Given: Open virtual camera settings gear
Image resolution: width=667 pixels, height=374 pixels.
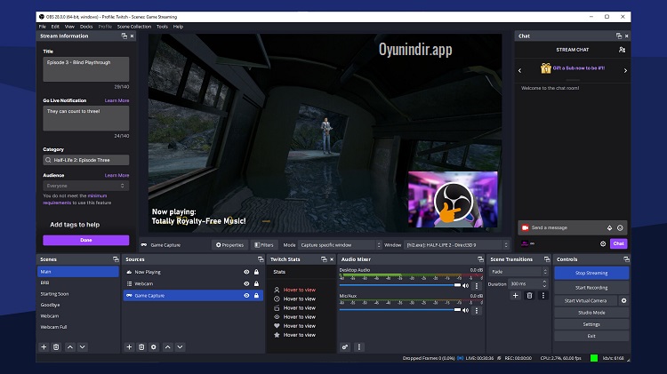Looking at the screenshot, I should click(x=624, y=300).
